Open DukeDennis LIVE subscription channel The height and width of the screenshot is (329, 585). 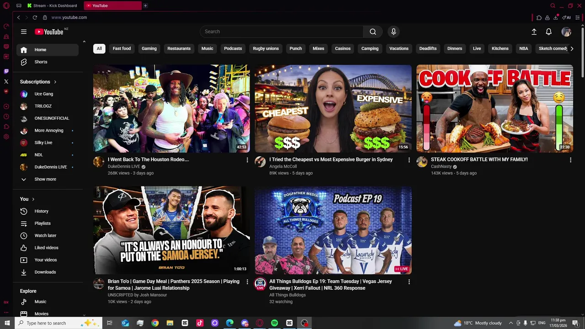[48, 167]
